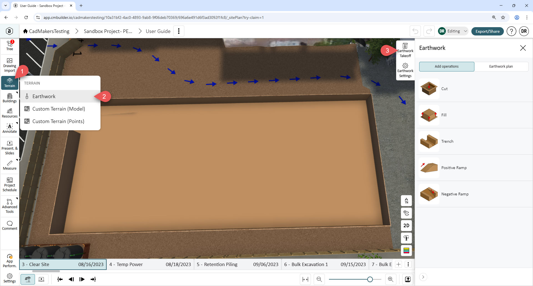533x286 pixels.
Task: Select the Measure tool
Action: [10, 165]
